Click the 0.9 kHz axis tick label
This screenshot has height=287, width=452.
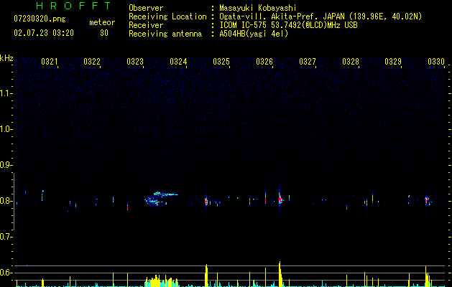point(6,165)
